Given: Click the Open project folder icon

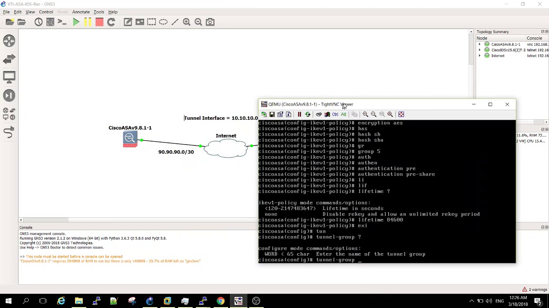Looking at the screenshot, I should point(21,22).
